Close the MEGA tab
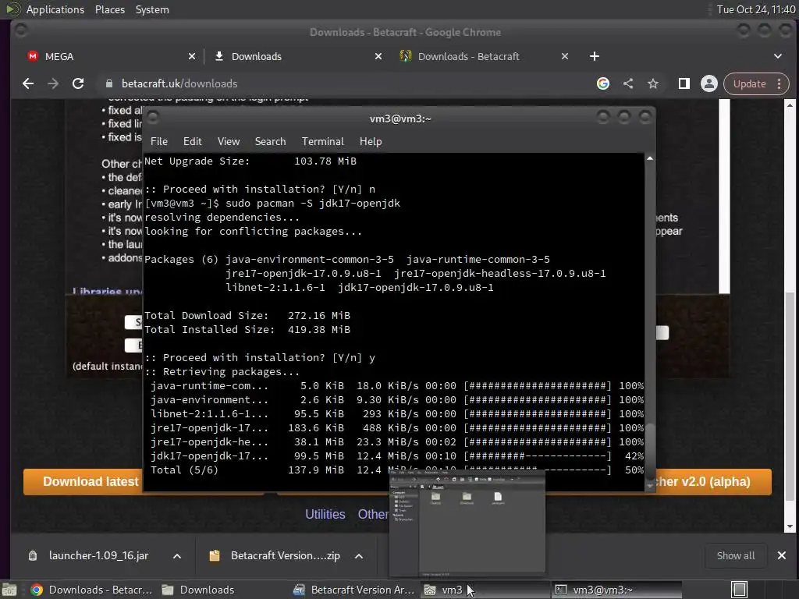 (192, 56)
